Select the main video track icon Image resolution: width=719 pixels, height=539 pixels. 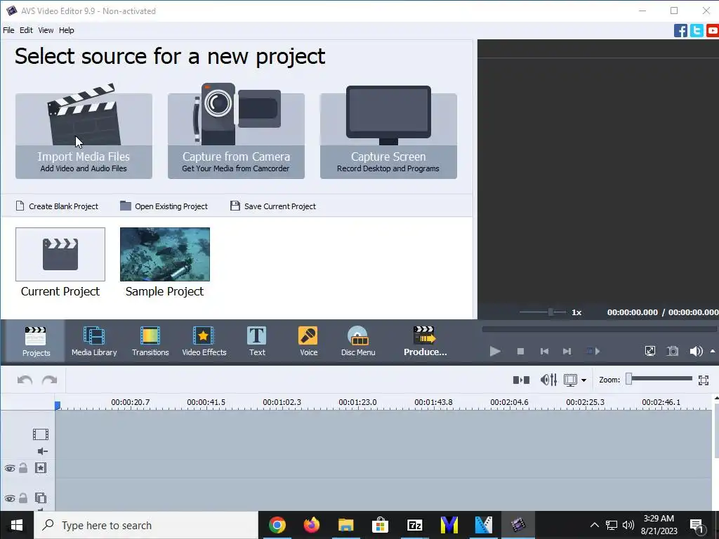(x=40, y=434)
